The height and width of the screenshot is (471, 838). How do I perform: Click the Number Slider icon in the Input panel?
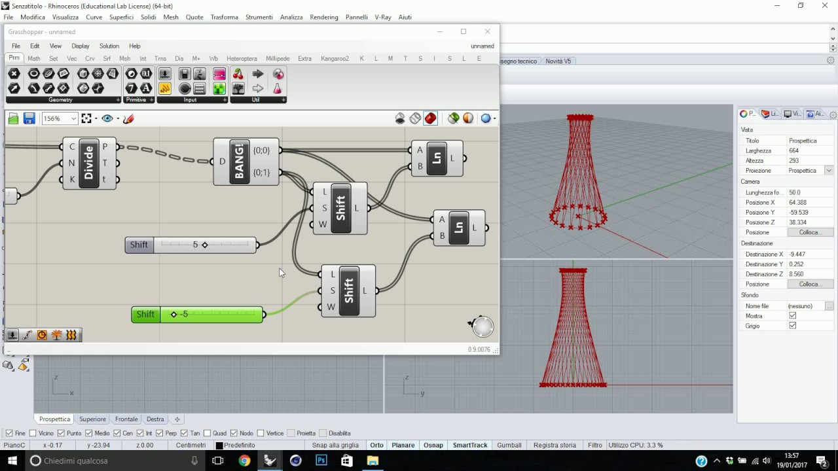165,74
